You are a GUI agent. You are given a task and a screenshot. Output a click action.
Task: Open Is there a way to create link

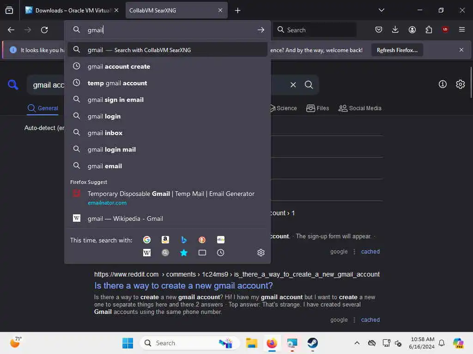click(183, 285)
